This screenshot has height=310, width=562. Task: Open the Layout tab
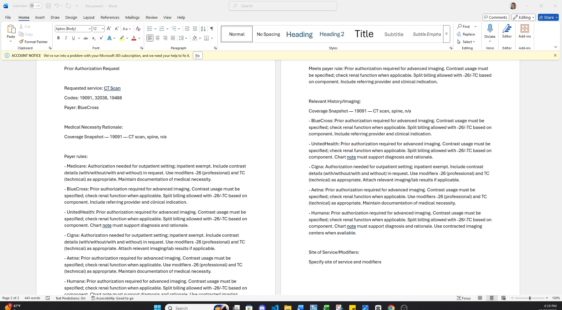89,17
